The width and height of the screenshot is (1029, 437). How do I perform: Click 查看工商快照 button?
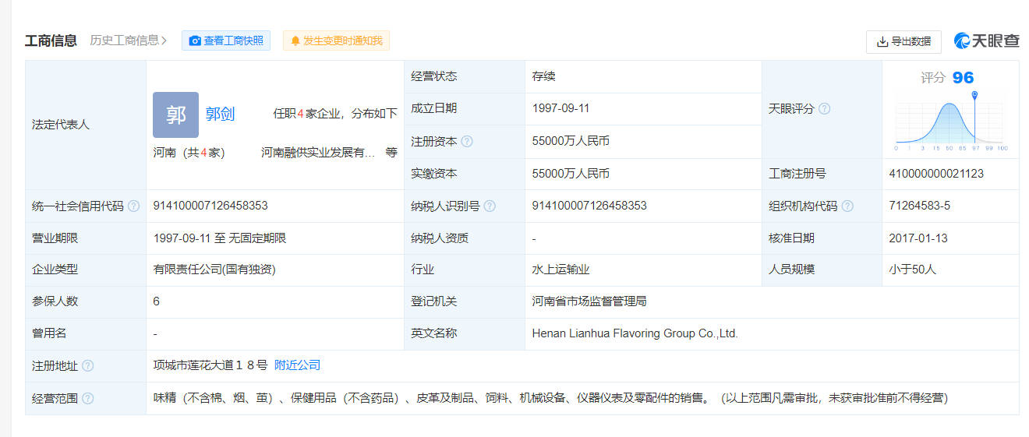226,41
